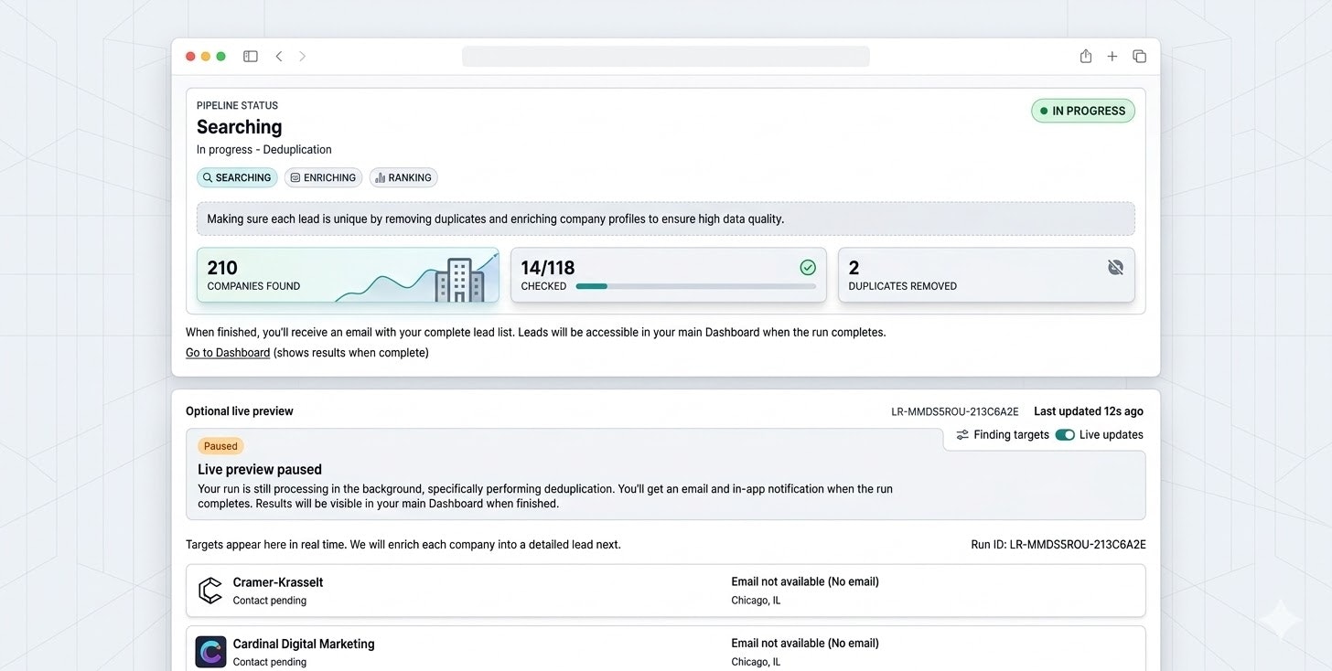Viewport: 1332px width, 671px height.
Task: Switch to the RANKING stage tab
Action: pos(403,177)
